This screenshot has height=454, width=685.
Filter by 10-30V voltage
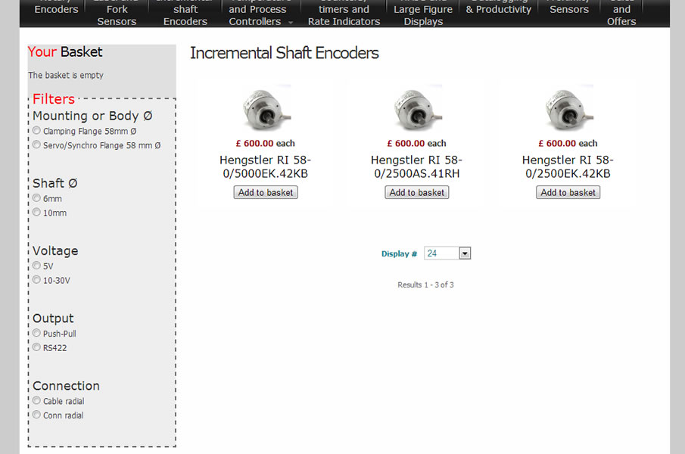(36, 280)
